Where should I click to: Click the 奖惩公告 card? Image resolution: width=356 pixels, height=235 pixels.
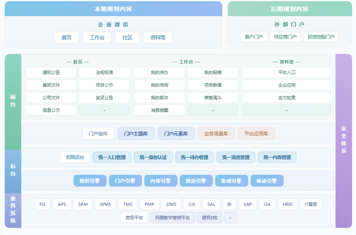[104, 98]
